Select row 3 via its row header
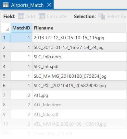The height and width of the screenshot is (139, 127). click(6, 57)
